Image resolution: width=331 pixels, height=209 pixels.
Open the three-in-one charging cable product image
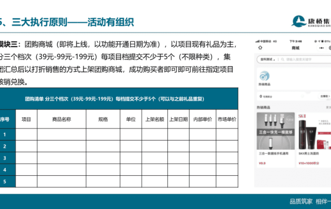click(x=276, y=131)
